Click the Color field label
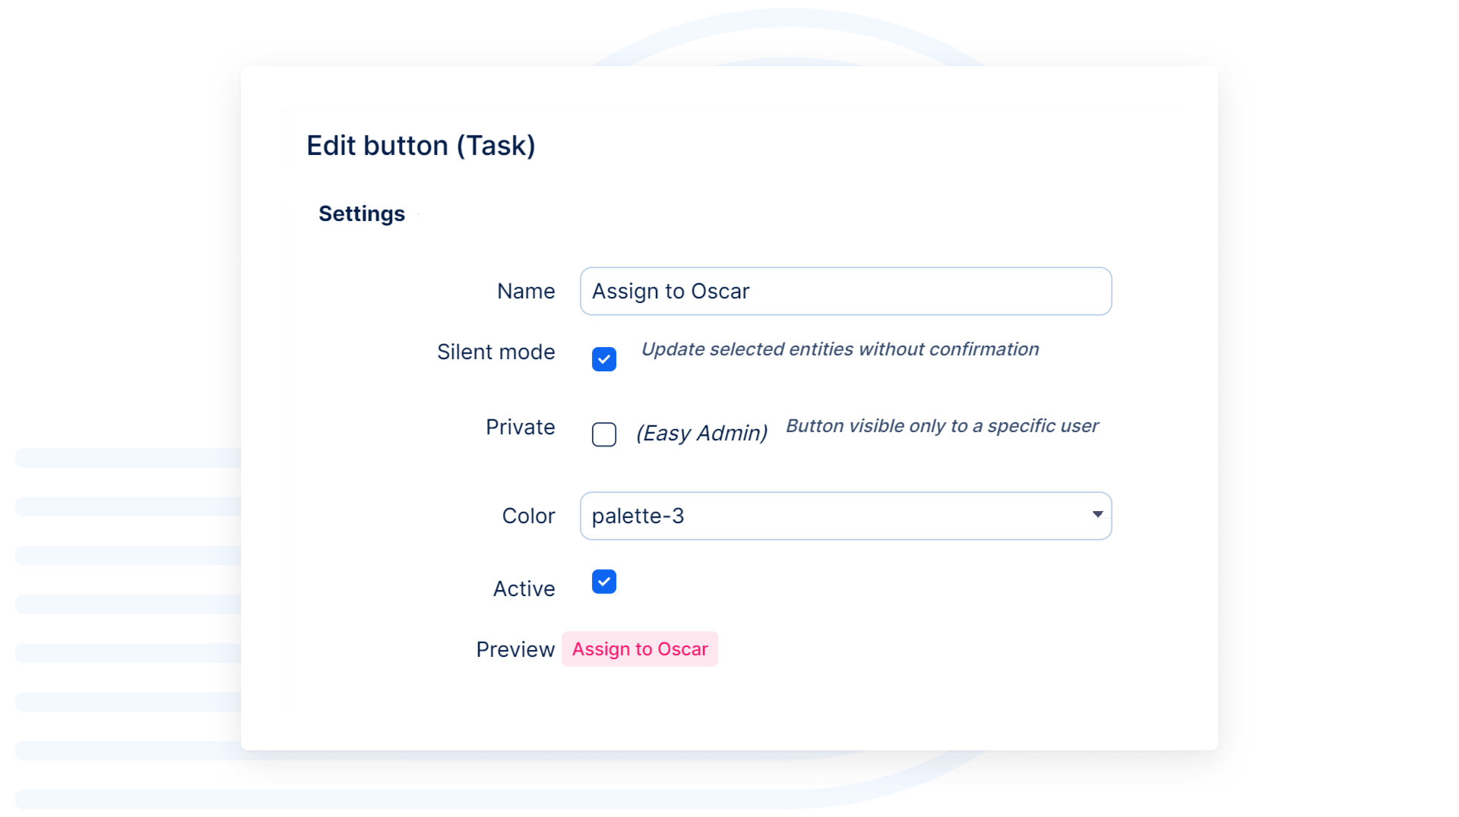Image resolution: width=1459 pixels, height=817 pixels. [528, 516]
